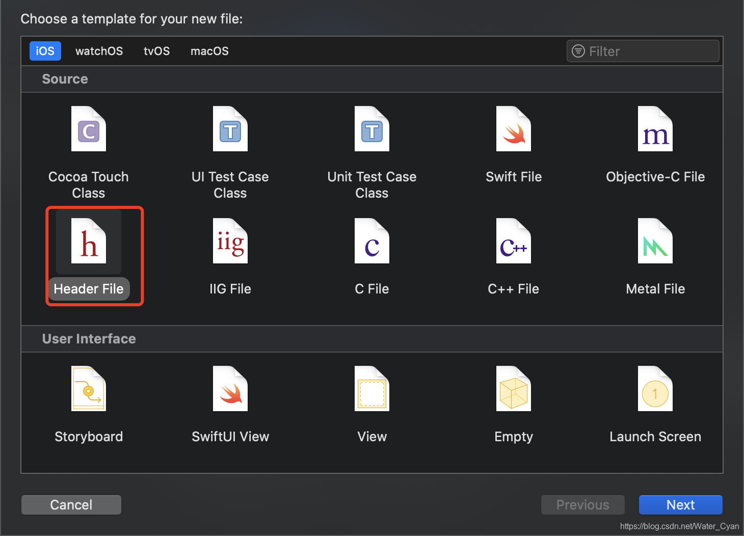
Task: Click the "SwiftUI View" label
Action: tap(230, 437)
